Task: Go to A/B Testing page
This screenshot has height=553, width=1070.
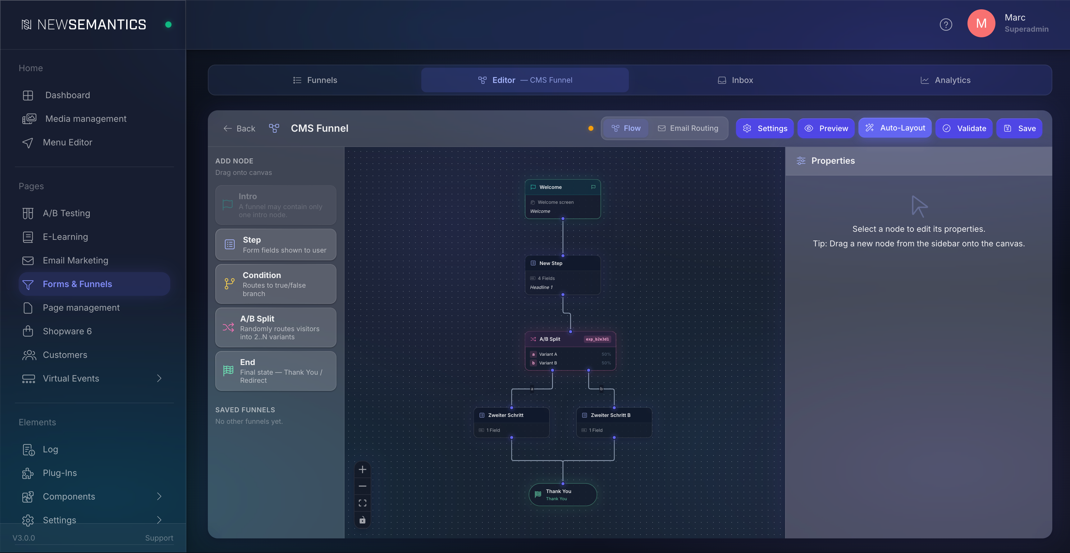Action: click(x=94, y=213)
